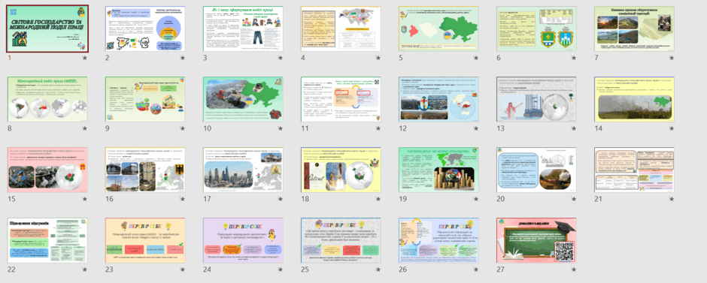Preview slide 6 animation via its star
The width and height of the screenshot is (707, 283).
point(574,58)
